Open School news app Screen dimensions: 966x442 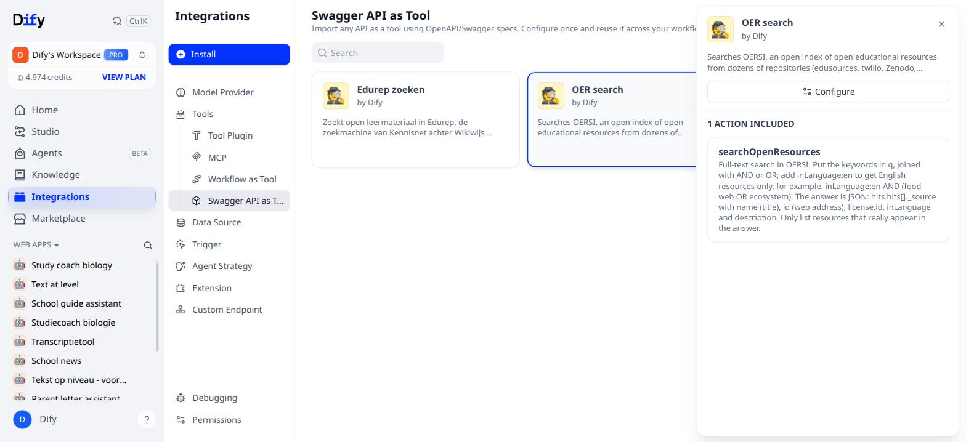(x=81, y=361)
